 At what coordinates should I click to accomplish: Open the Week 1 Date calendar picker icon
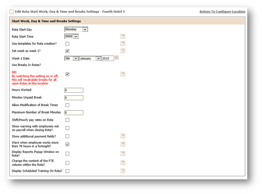coord(117,58)
